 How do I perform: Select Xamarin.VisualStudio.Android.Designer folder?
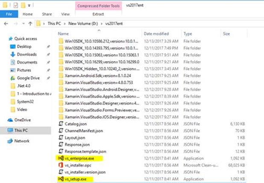pyautogui.click(x=102, y=89)
